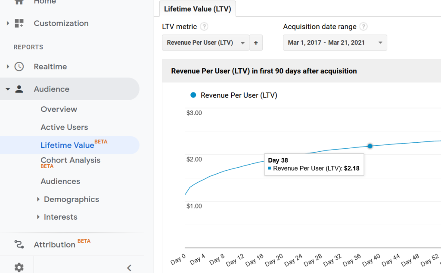Switch to the Lifetime Value (LTV) tab

point(198,8)
